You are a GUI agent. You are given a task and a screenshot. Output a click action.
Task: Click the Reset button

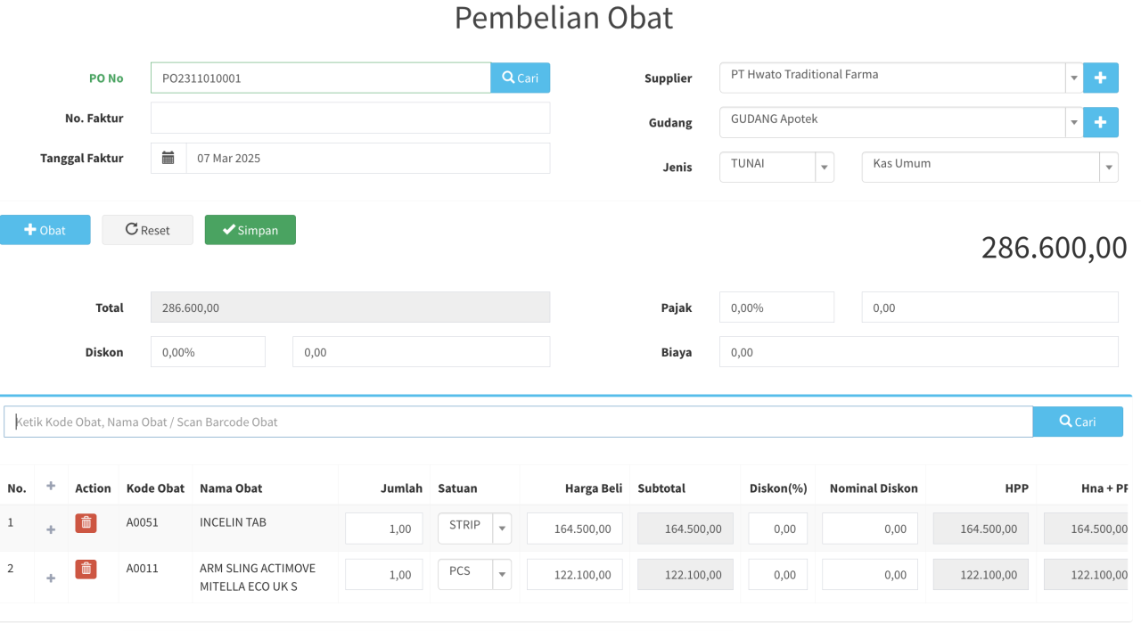(147, 230)
